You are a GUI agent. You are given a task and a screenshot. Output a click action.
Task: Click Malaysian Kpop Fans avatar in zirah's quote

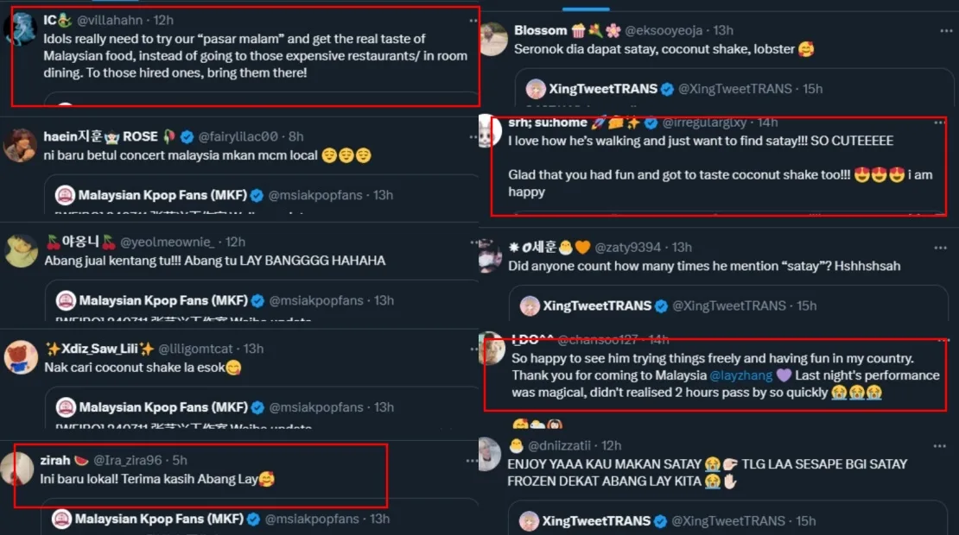click(62, 519)
